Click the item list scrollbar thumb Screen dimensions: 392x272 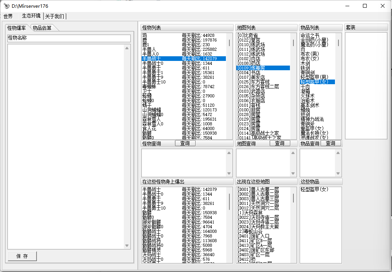point(338,43)
